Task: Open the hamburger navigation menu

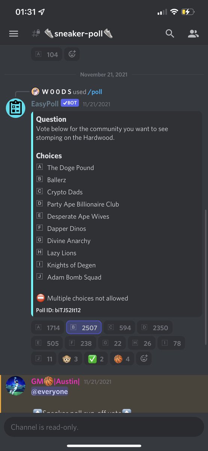Action: (13, 34)
